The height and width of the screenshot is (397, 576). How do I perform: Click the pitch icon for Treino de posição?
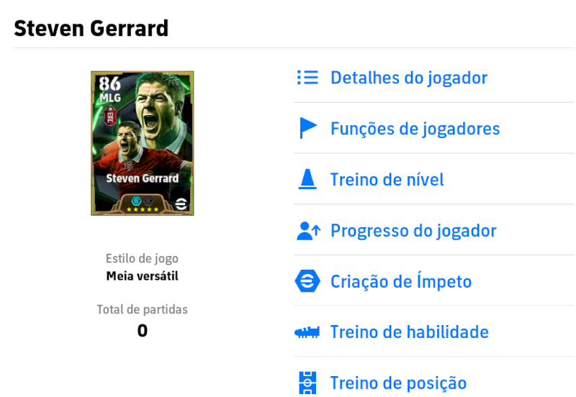click(307, 383)
